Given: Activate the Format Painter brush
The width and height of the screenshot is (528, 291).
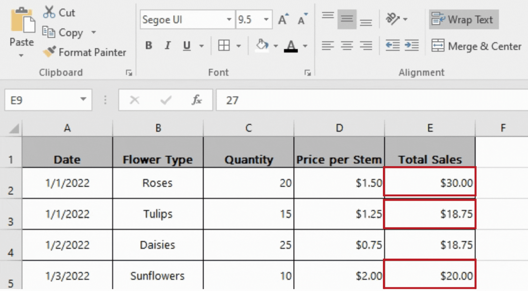Looking at the screenshot, I should [84, 52].
